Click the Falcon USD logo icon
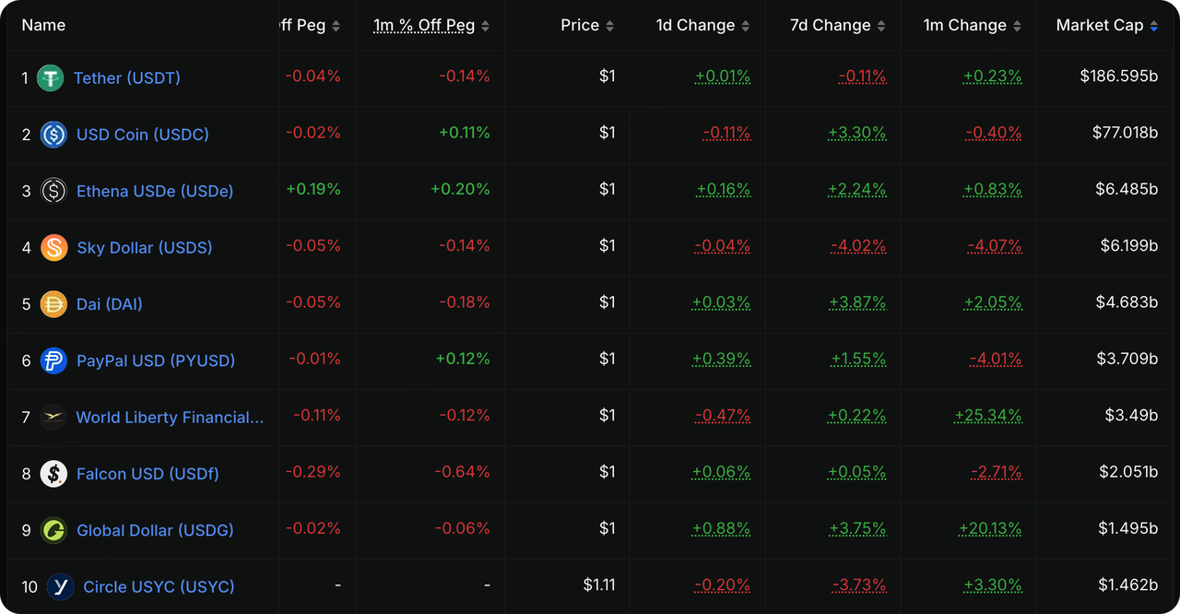 tap(53, 474)
